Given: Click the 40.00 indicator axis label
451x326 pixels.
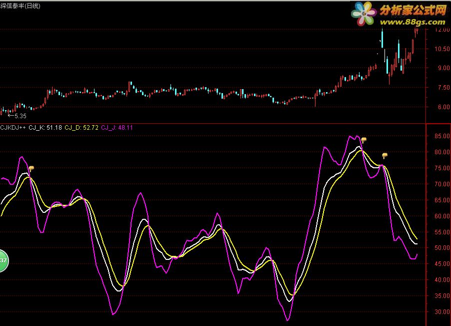Looking at the screenshot, I should click(442, 279).
